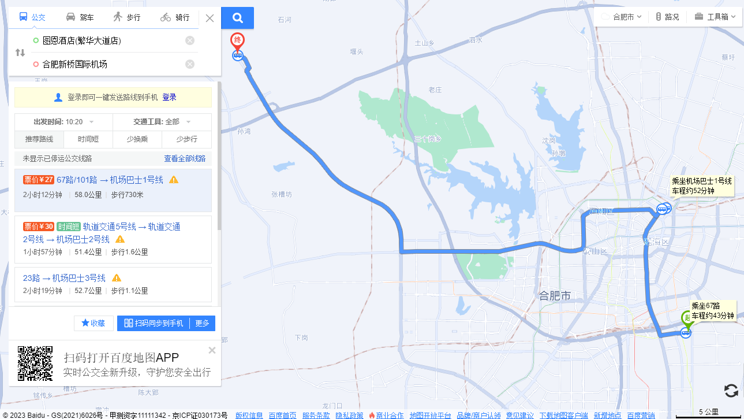The height and width of the screenshot is (419, 744).
Task: Select the 少换乘 route preference
Action: pyautogui.click(x=137, y=139)
